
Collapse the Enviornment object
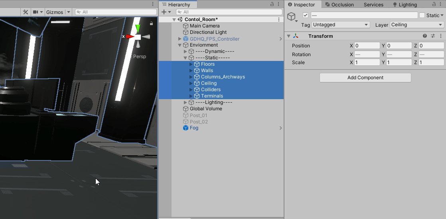click(180, 45)
